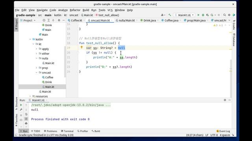The width and height of the screenshot is (252, 141).
Task: Hide the Run panel with minus icon
Action: pos(230,100)
